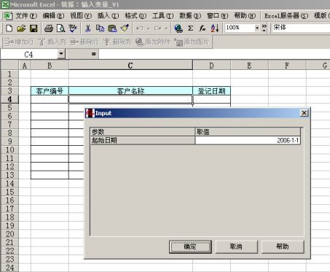Click the AutoSum sigma icon
Image resolution: width=330 pixels, height=272 pixels.
click(191, 28)
